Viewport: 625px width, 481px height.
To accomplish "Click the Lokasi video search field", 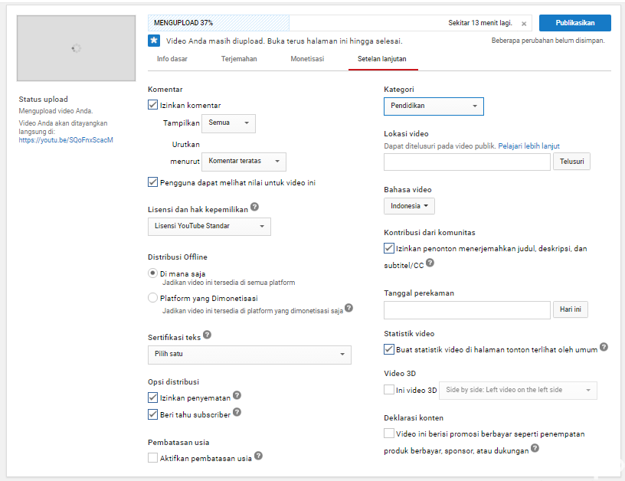I will (x=467, y=162).
